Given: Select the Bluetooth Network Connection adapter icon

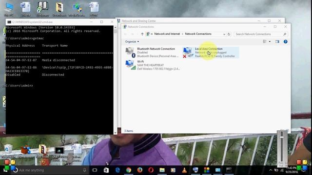Looking at the screenshot, I should (x=130, y=52).
